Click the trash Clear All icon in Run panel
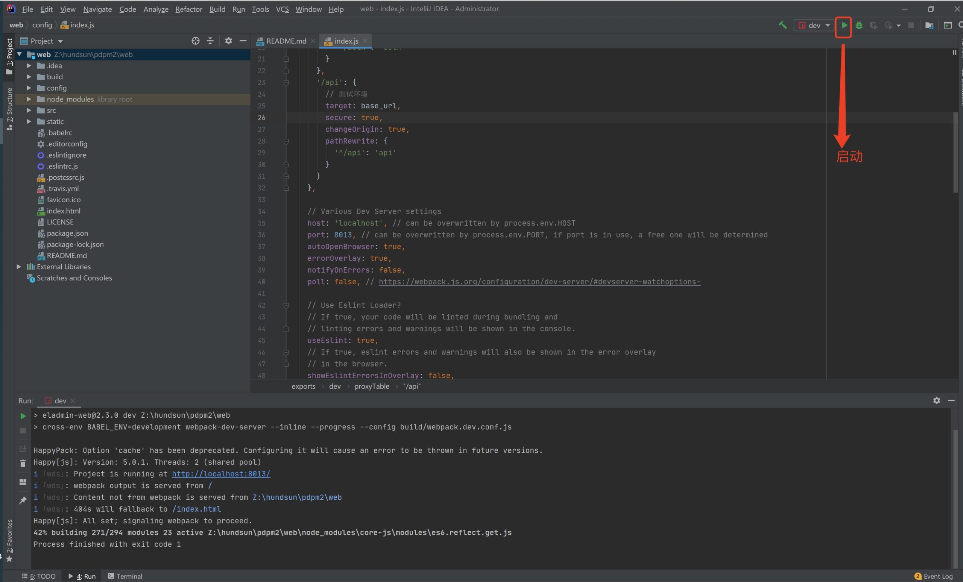The height and width of the screenshot is (582, 963). (x=23, y=463)
